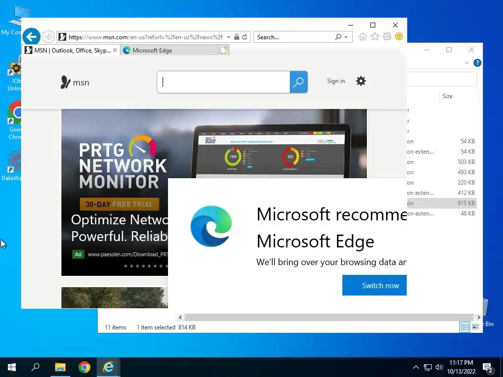503x377 pixels.
Task: Open IE Tools gear icon
Action: click(387, 36)
